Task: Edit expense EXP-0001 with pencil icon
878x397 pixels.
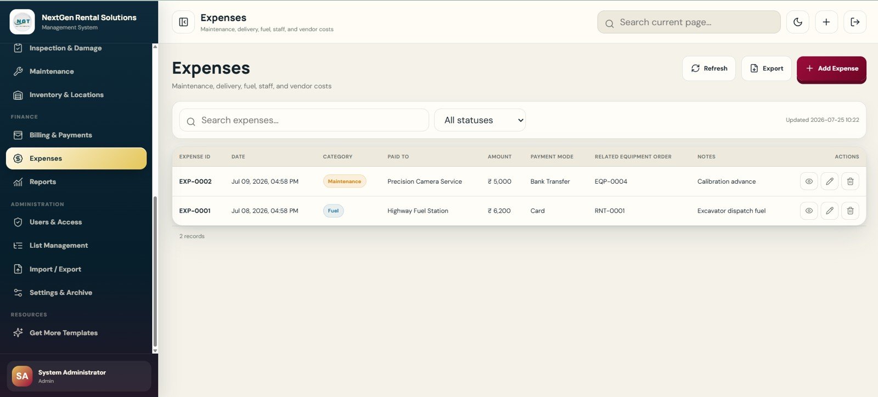Action: 830,211
